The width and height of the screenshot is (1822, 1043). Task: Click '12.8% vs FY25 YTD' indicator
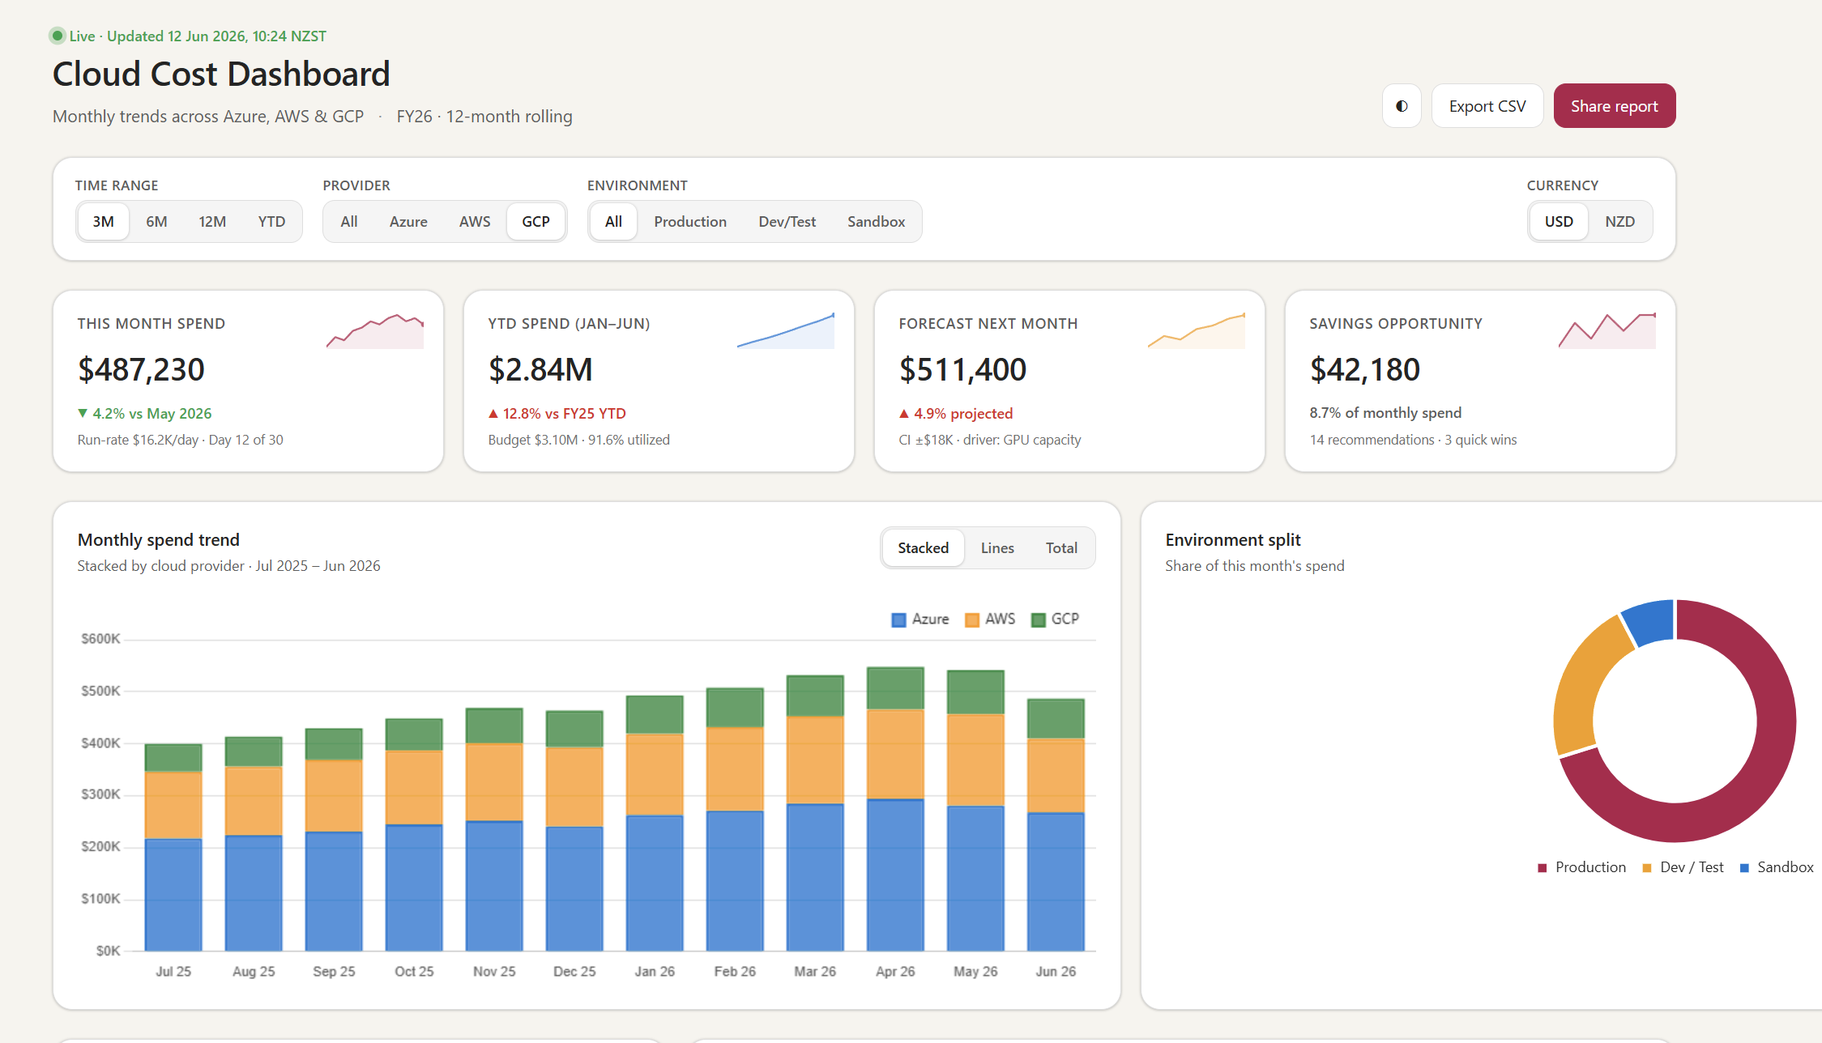tap(557, 414)
